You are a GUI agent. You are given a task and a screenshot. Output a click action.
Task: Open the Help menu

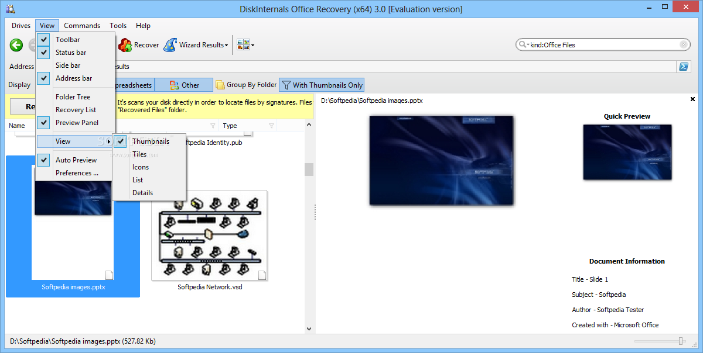(x=143, y=26)
